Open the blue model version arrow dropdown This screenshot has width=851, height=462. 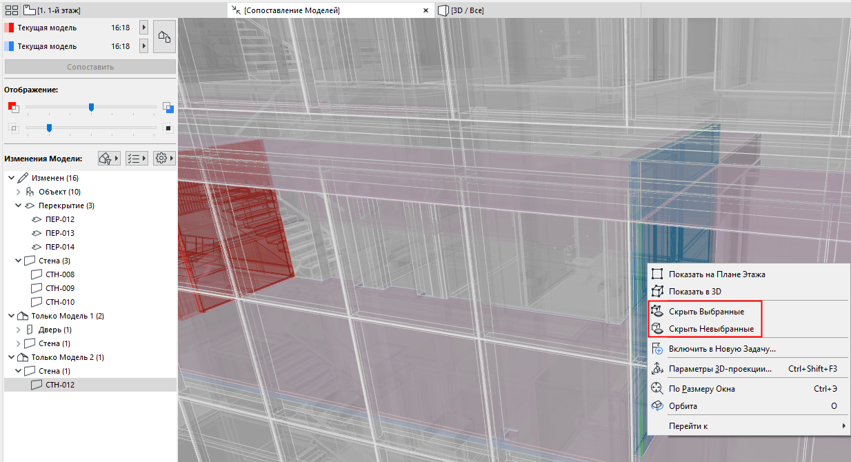click(144, 46)
